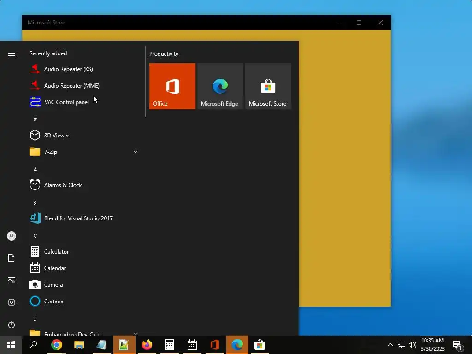Open Google Chrome from the taskbar
The width and height of the screenshot is (472, 354).
57,345
